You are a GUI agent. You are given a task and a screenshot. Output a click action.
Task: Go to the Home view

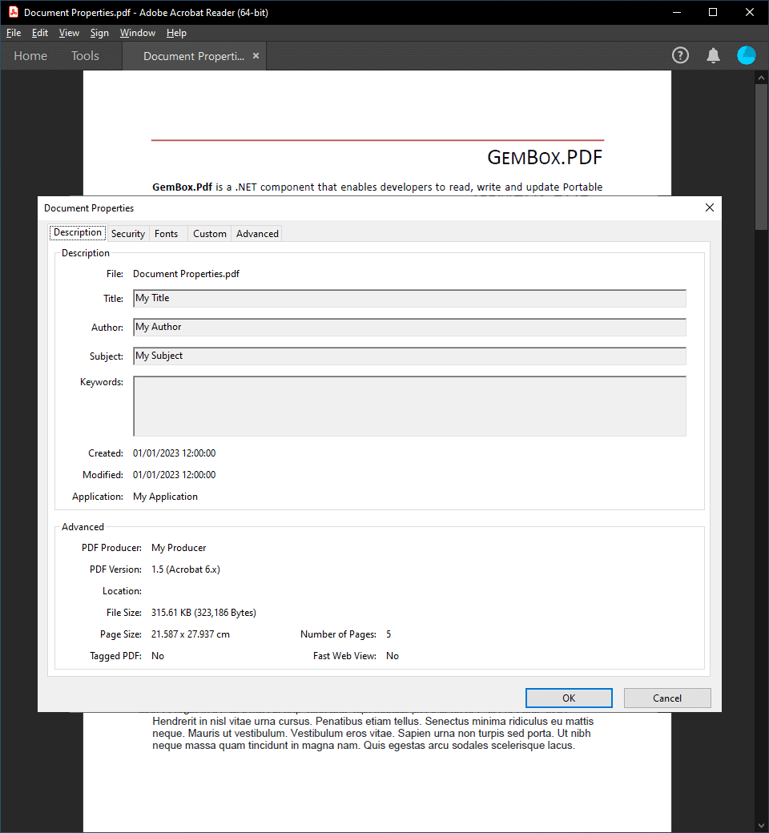coord(30,56)
